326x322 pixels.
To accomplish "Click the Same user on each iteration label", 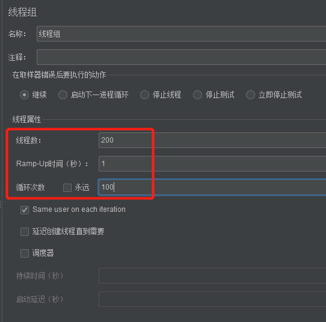I will point(79,209).
